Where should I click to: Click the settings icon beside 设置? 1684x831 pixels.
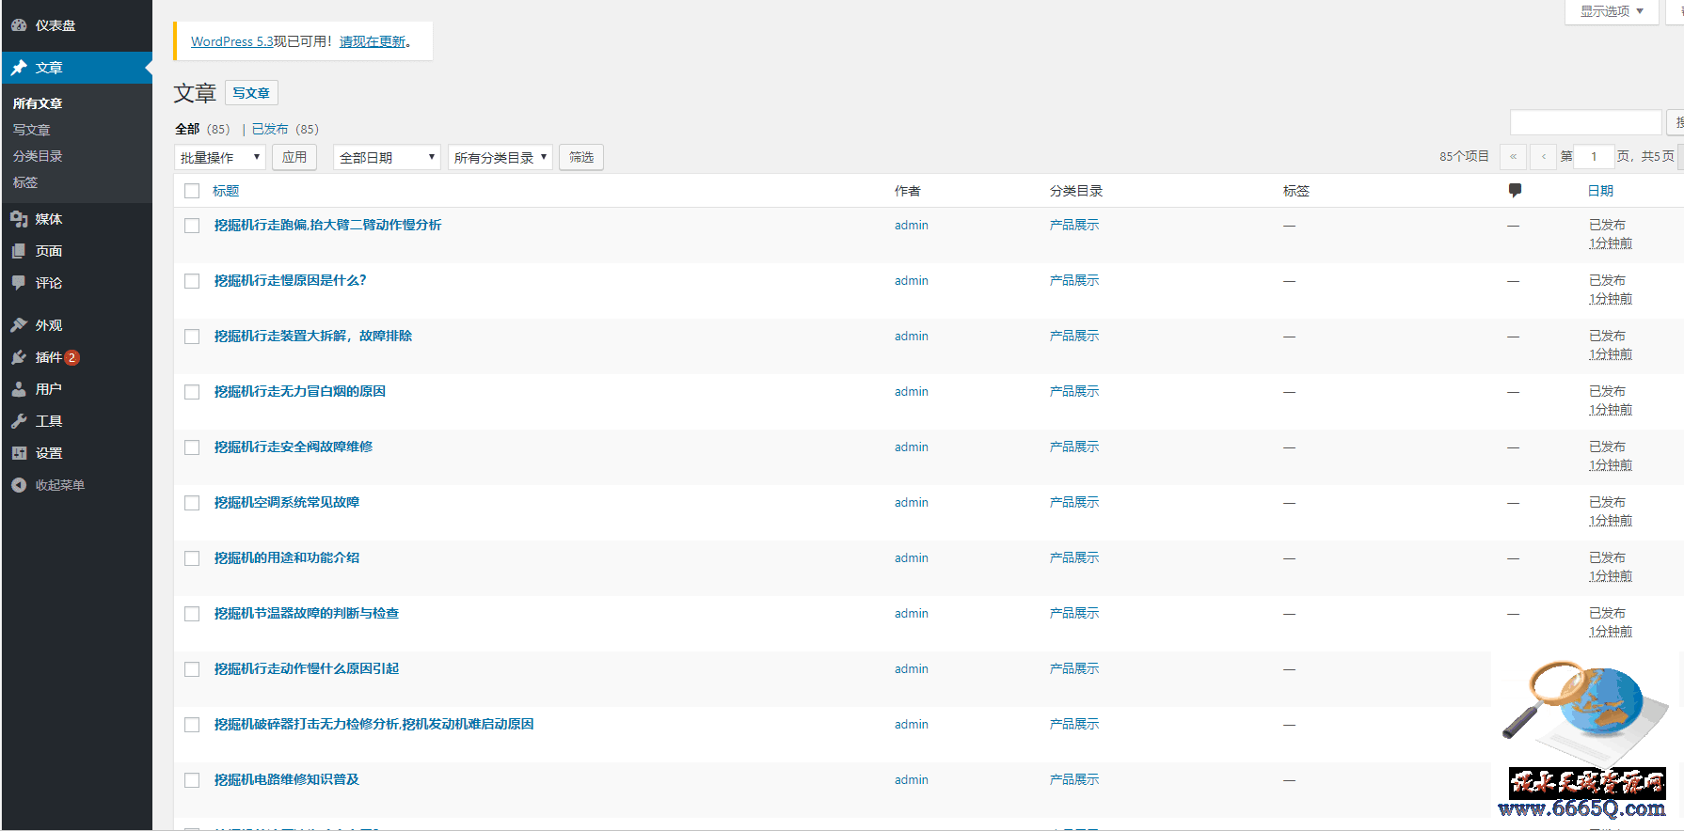point(19,453)
